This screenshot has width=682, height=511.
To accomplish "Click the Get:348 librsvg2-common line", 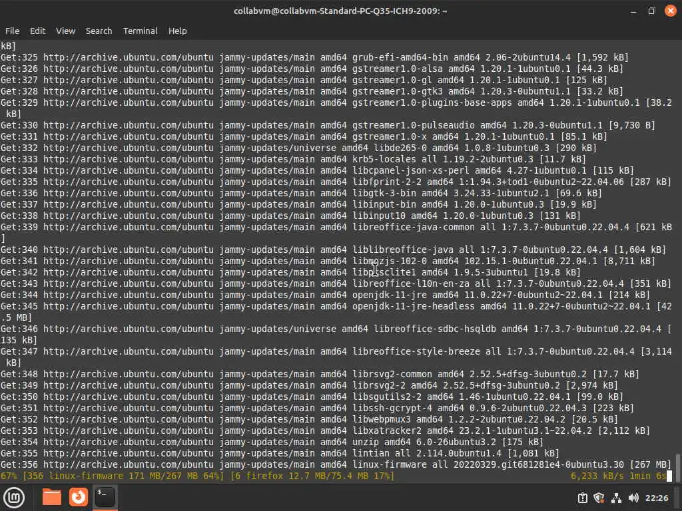I will [x=320, y=374].
